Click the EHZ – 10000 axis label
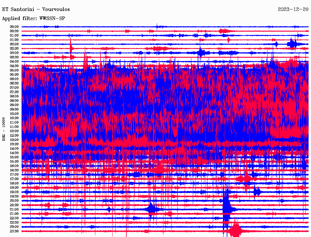 point(4,129)
